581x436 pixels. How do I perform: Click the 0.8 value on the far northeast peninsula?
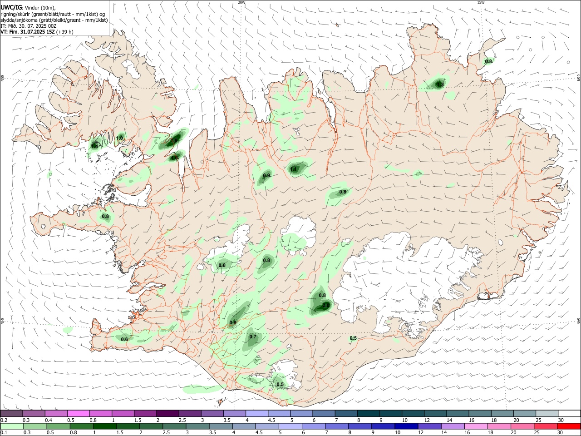click(488, 61)
